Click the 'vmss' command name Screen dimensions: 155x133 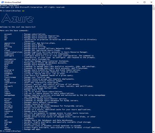6,127
